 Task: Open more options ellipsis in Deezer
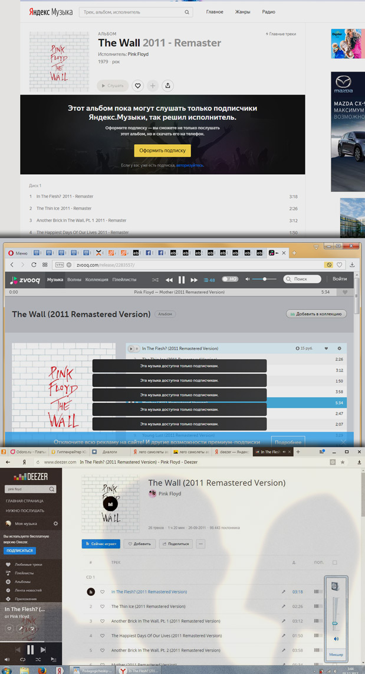(200, 544)
